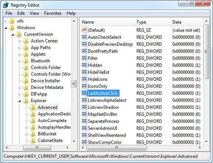
Task: Click the values pane horizontal scrollbar thumb
Action: (x=117, y=148)
